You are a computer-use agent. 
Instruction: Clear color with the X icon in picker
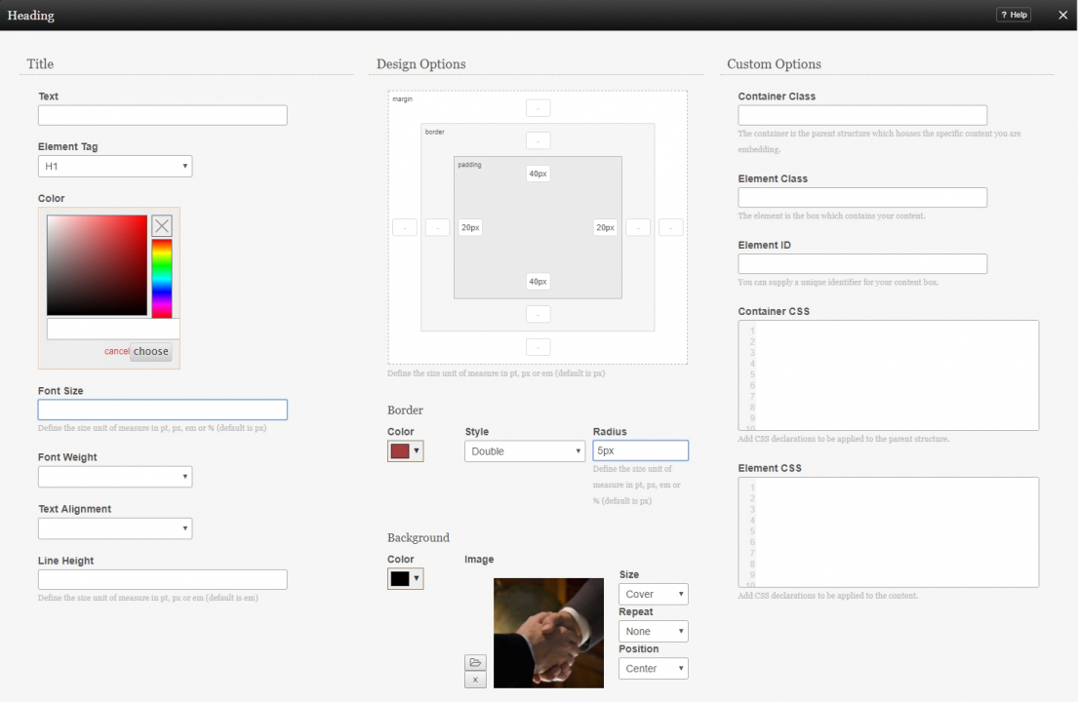162,225
